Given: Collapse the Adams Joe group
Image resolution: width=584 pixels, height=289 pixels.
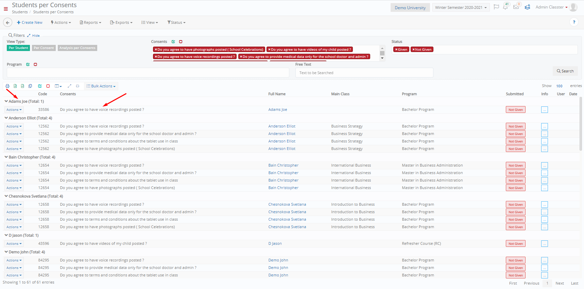Looking at the screenshot, I should click(x=6, y=101).
